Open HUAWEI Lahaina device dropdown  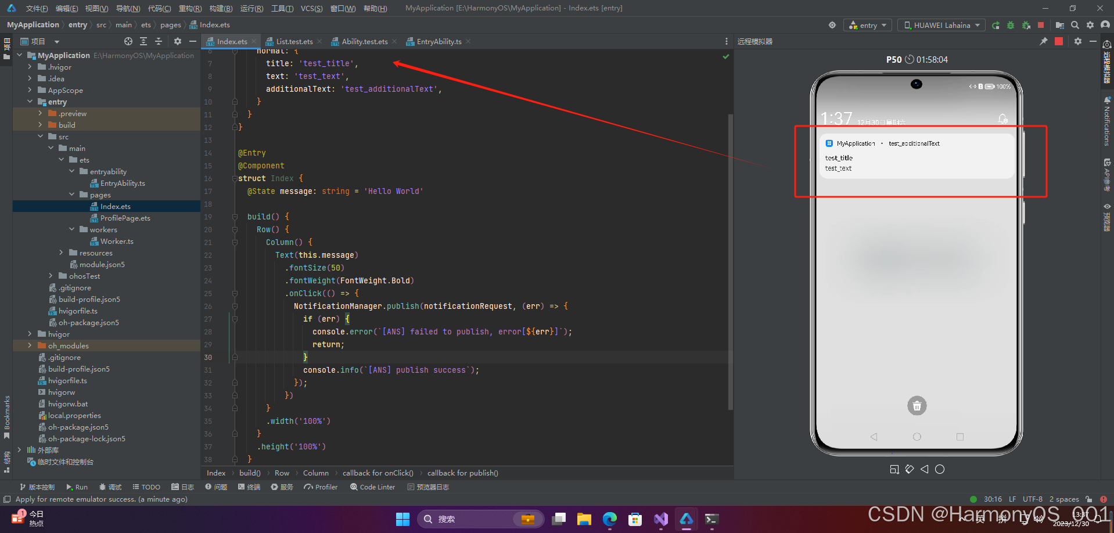point(941,25)
